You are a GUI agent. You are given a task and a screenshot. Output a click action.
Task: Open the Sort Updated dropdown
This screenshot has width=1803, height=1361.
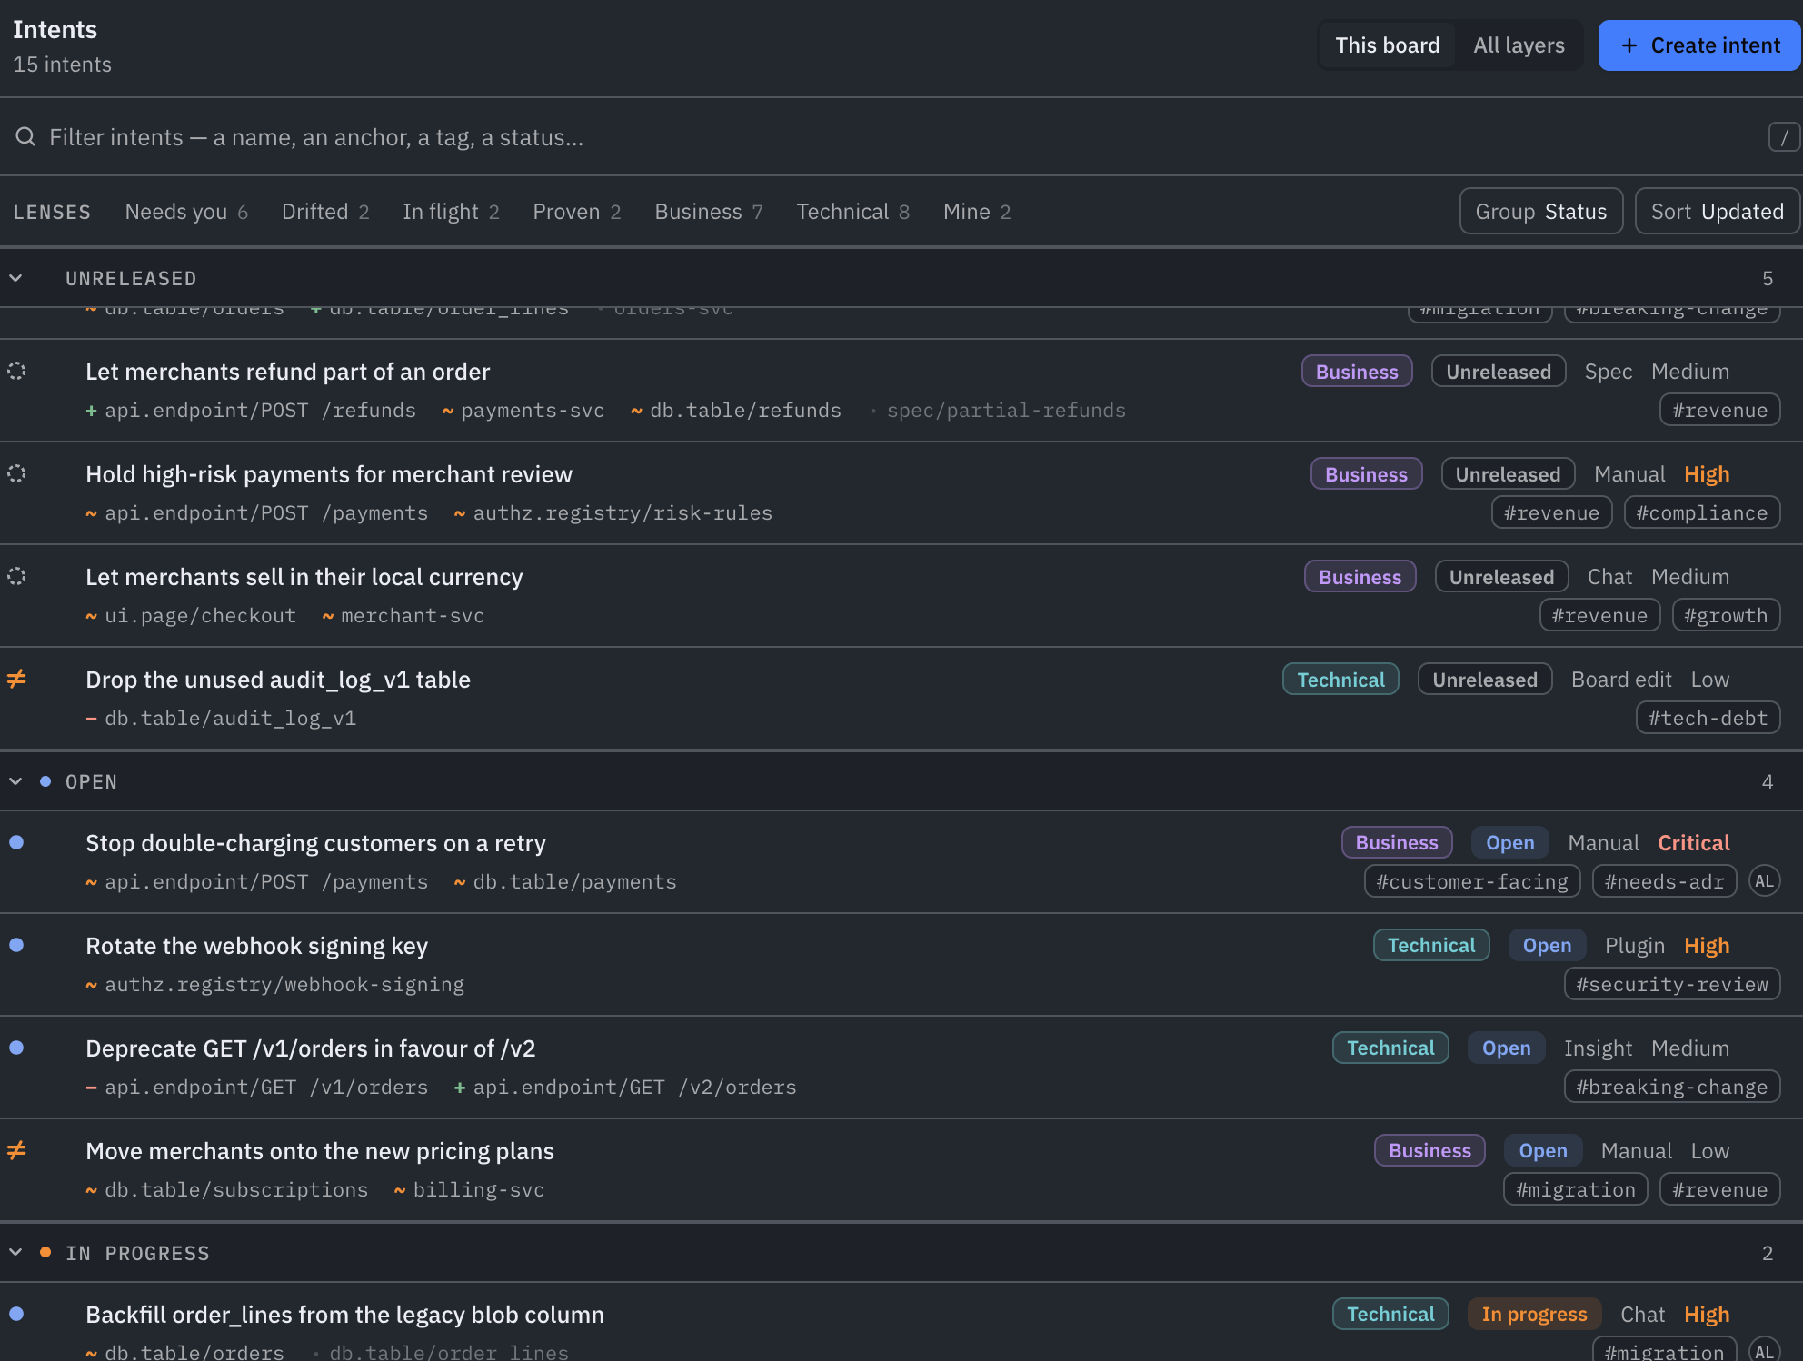[1717, 212]
